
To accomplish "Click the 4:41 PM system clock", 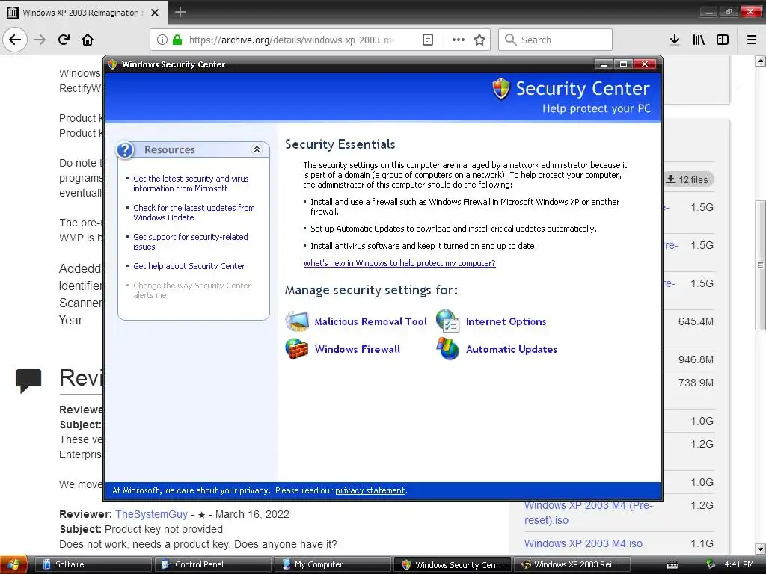I will [738, 564].
